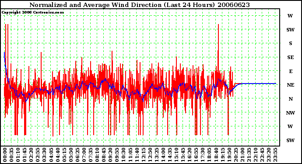Viewport: 302px width, 164px height.
Task: Click the 22:10 time axis label
Action: [256, 155]
